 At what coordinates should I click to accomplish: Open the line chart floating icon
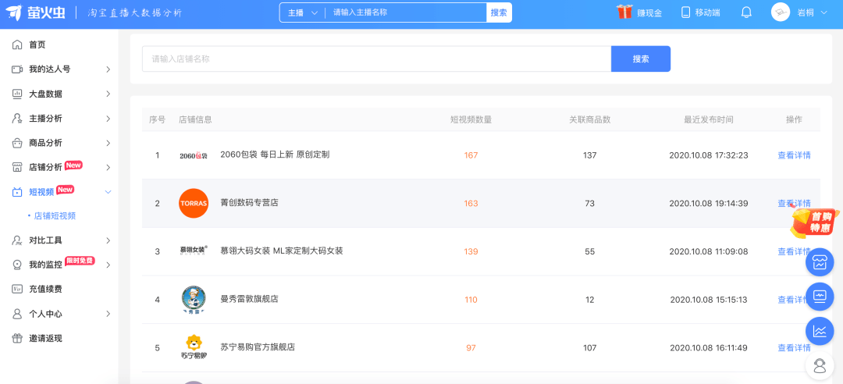(x=820, y=331)
